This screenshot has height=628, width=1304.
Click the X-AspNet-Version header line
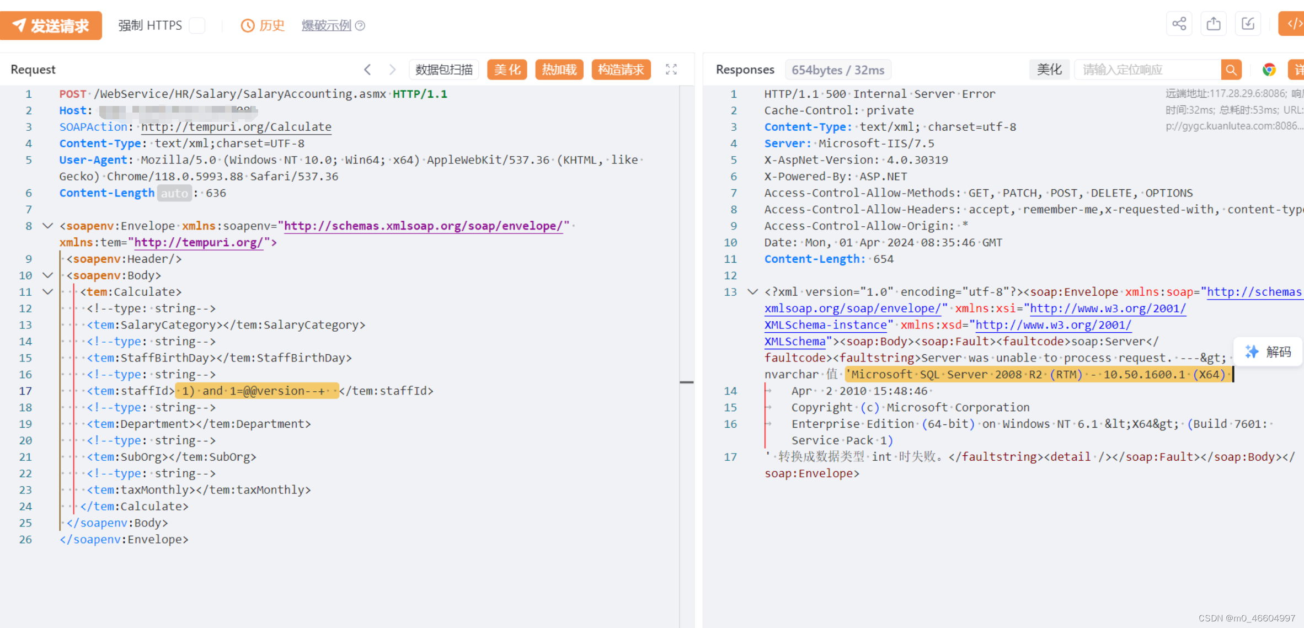856,160
